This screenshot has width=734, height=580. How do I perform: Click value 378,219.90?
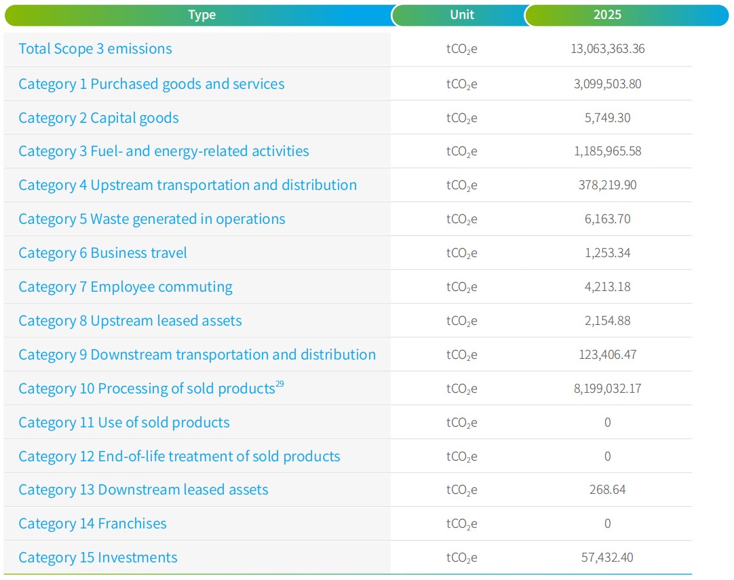607,185
